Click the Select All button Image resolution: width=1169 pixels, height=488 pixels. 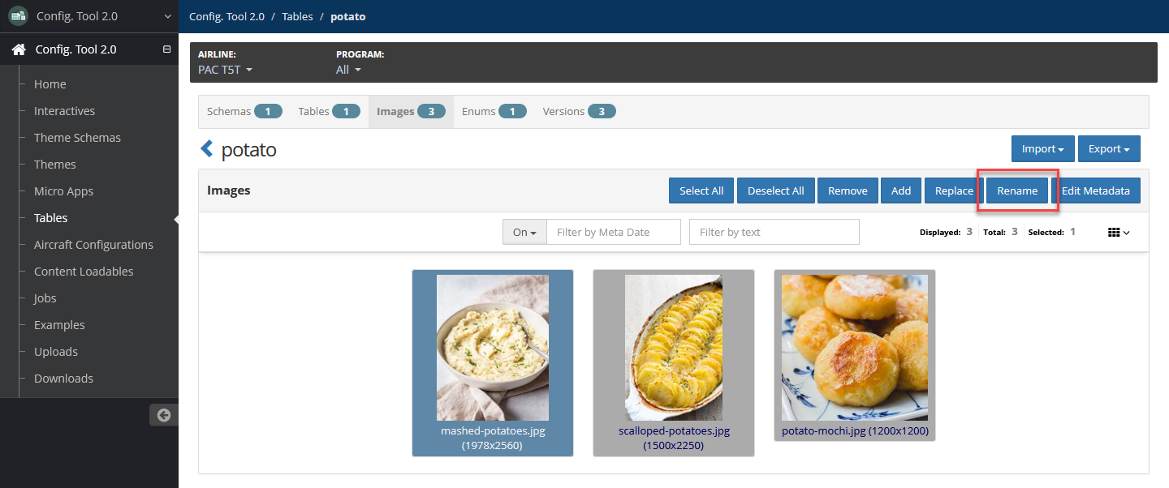(701, 190)
